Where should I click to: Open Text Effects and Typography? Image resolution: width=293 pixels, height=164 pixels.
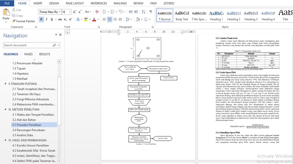(x=78, y=19)
